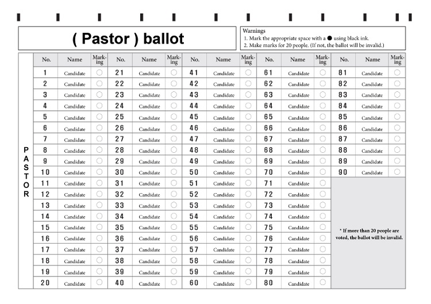The image size is (431, 304).
Task: Mark the bubble for candidate 1
Action: 99,73
